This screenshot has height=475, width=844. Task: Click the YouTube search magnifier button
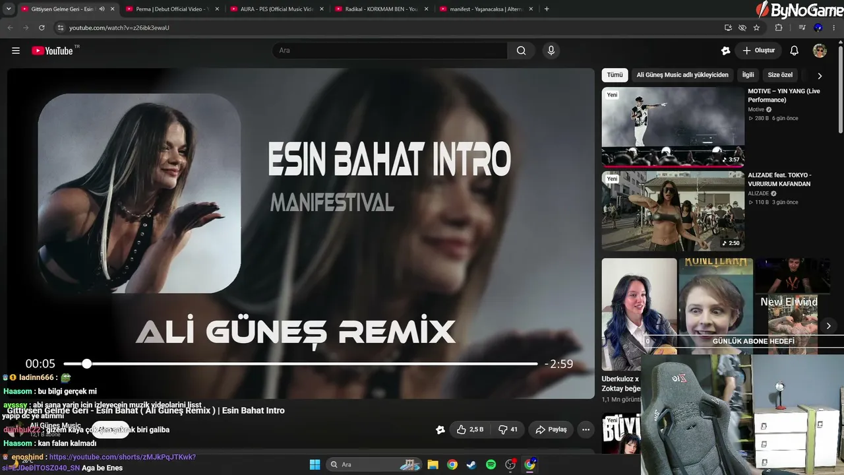click(521, 51)
